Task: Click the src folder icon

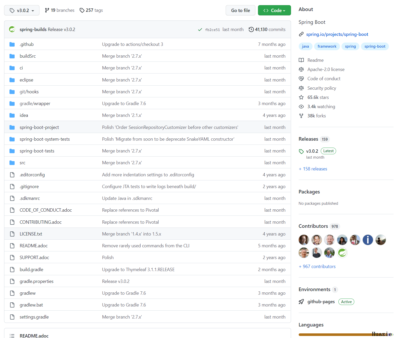Action: coord(12,163)
